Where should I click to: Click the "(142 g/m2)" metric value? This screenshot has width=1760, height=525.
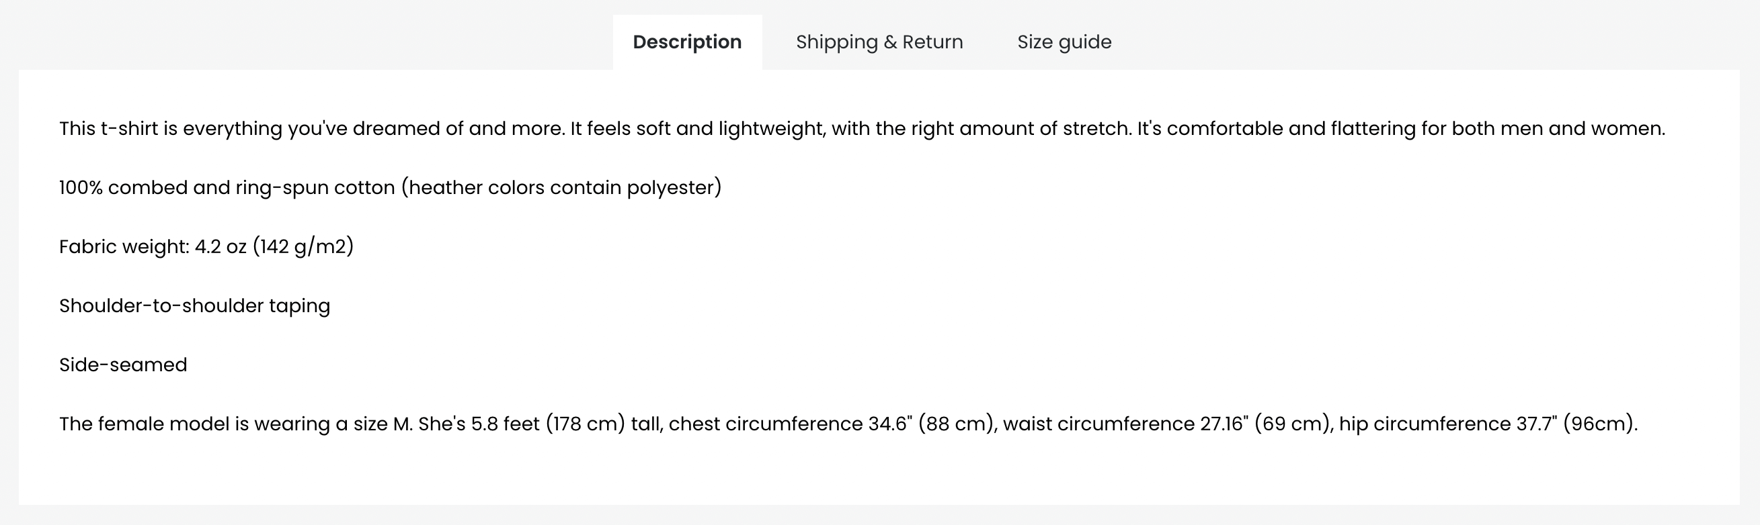point(303,247)
